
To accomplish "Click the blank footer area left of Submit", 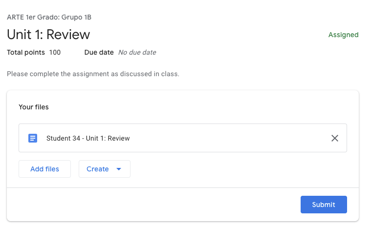I will tap(147, 205).
